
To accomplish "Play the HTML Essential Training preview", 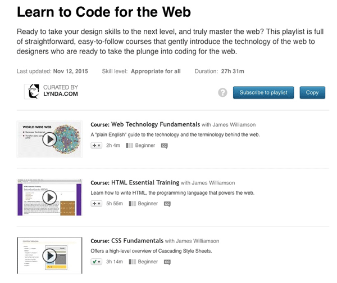I will click(x=49, y=197).
